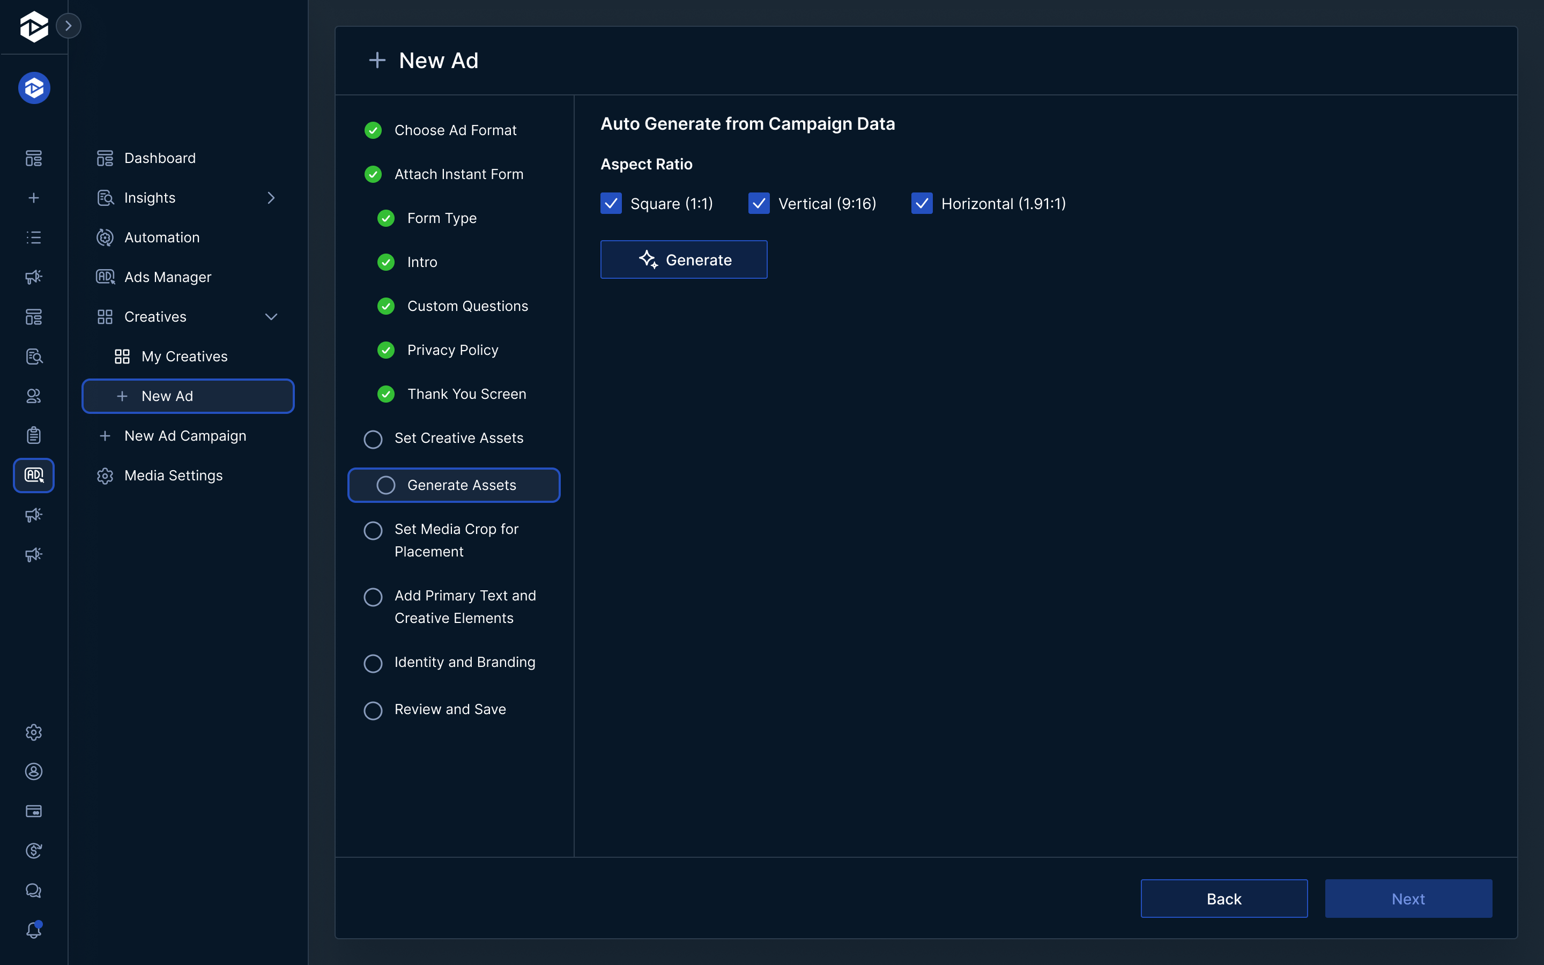The image size is (1544, 965).
Task: Click the sidebar expand arrow near logo
Action: [68, 26]
